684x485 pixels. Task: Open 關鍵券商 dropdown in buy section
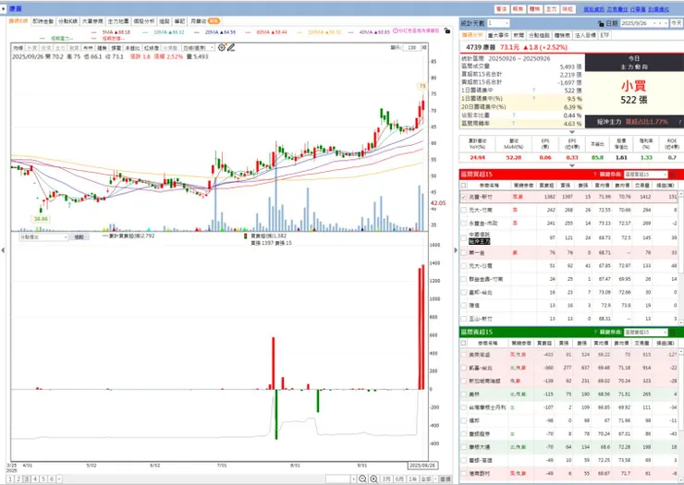[645, 175]
